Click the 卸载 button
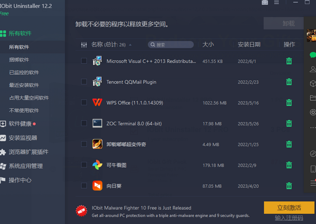Viewport: 316px width, 224px height. [284, 23]
